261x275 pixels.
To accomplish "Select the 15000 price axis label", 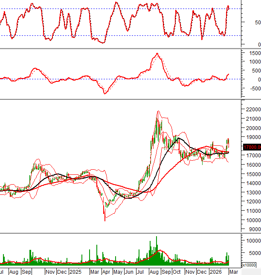I will point(252,174).
